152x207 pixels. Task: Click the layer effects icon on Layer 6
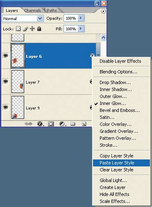click(92, 55)
